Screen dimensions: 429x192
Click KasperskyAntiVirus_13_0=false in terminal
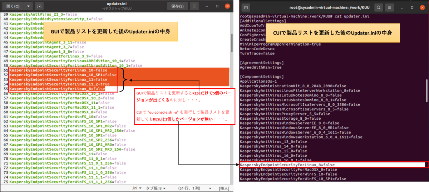coord(274,141)
